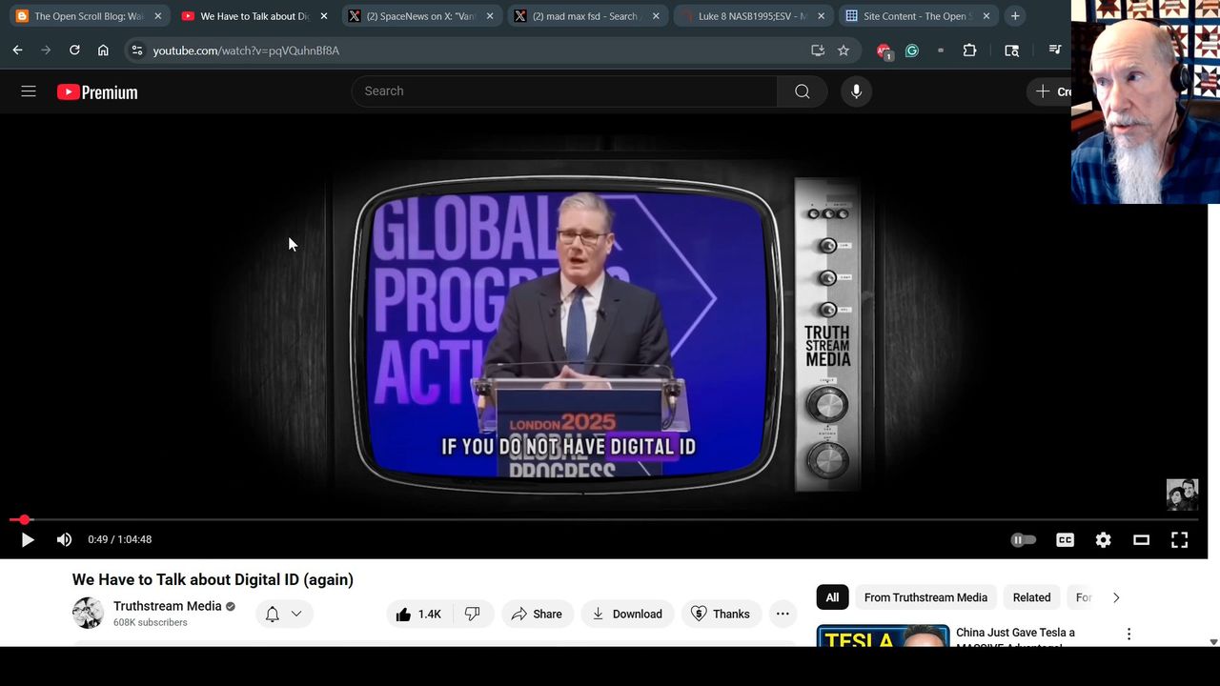Expand notification bell dropdown arrow
This screenshot has width=1220, height=686.
pyautogui.click(x=296, y=614)
